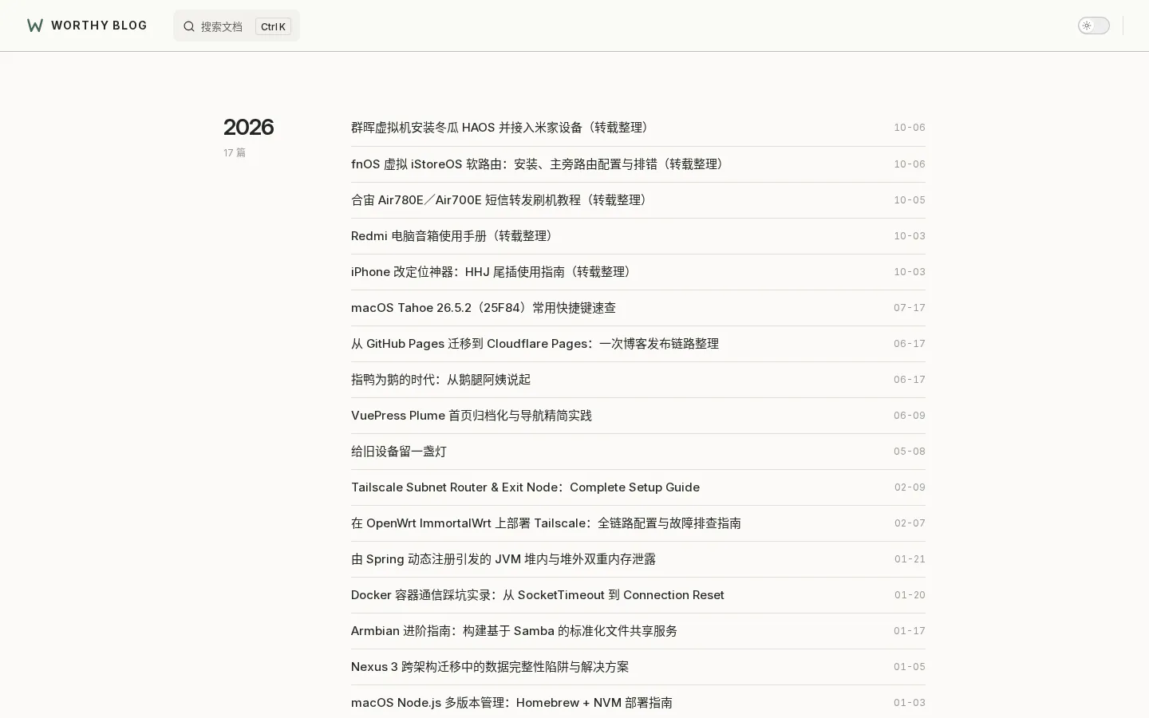The image size is (1149, 718).
Task: Click the 17 篇 article count
Action: click(235, 152)
